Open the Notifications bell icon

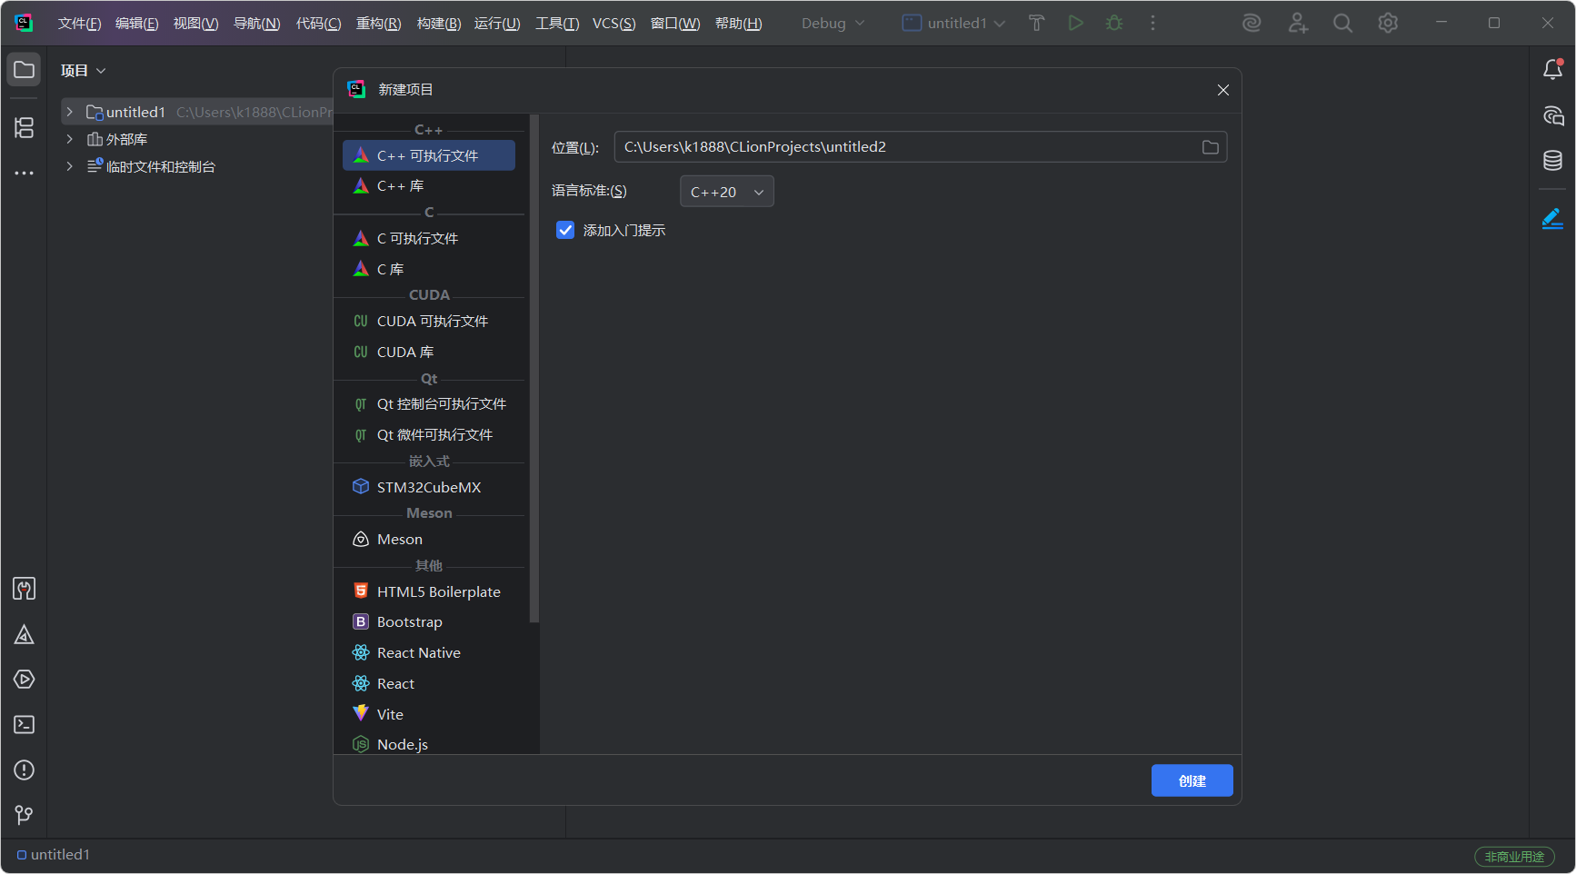(x=1552, y=70)
